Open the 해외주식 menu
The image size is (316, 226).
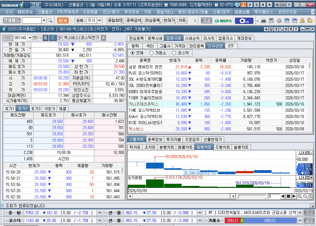pyautogui.click(x=25, y=12)
